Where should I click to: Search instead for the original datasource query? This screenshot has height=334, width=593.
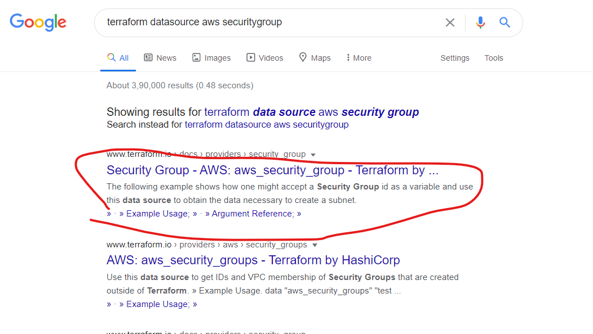click(x=267, y=124)
